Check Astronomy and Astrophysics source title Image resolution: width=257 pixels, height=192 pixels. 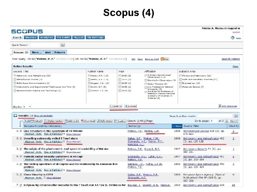15,76
